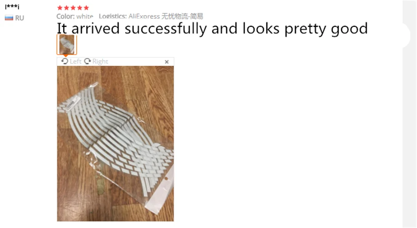Click the fourth red rating star
Image resolution: width=417 pixels, height=228 pixels.
(x=80, y=8)
